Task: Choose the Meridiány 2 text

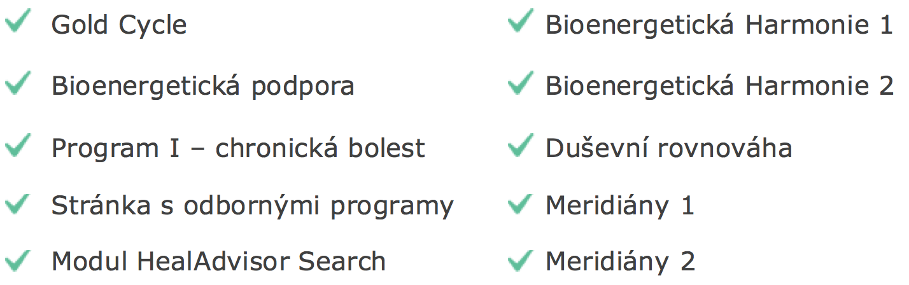Action: 620,261
